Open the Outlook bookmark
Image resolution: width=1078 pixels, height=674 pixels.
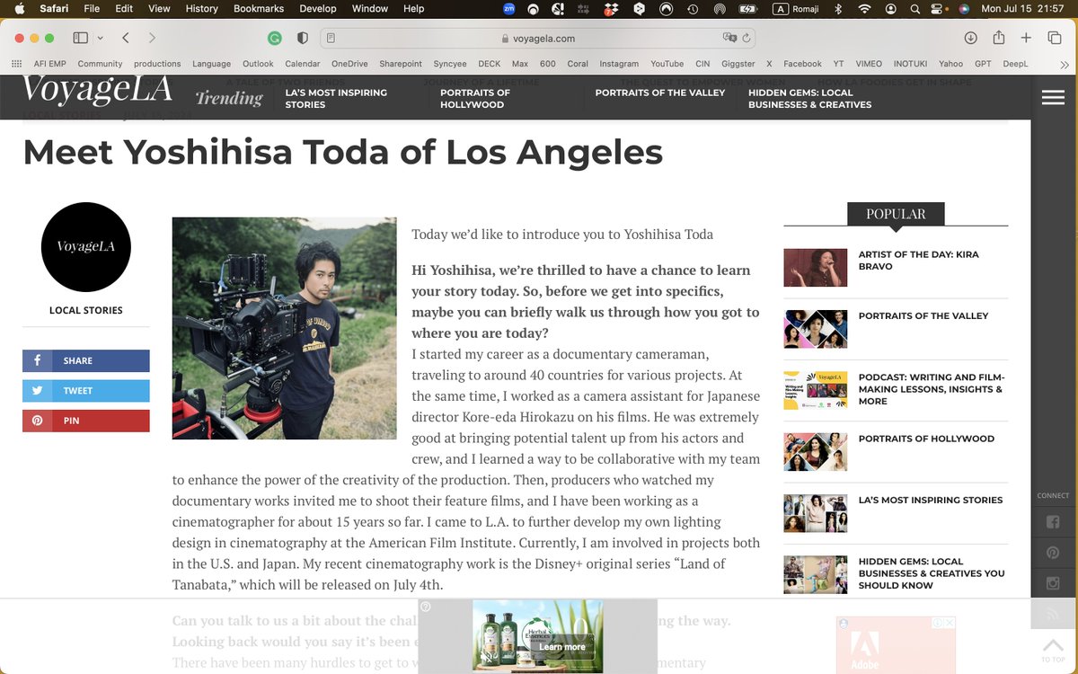(x=258, y=64)
